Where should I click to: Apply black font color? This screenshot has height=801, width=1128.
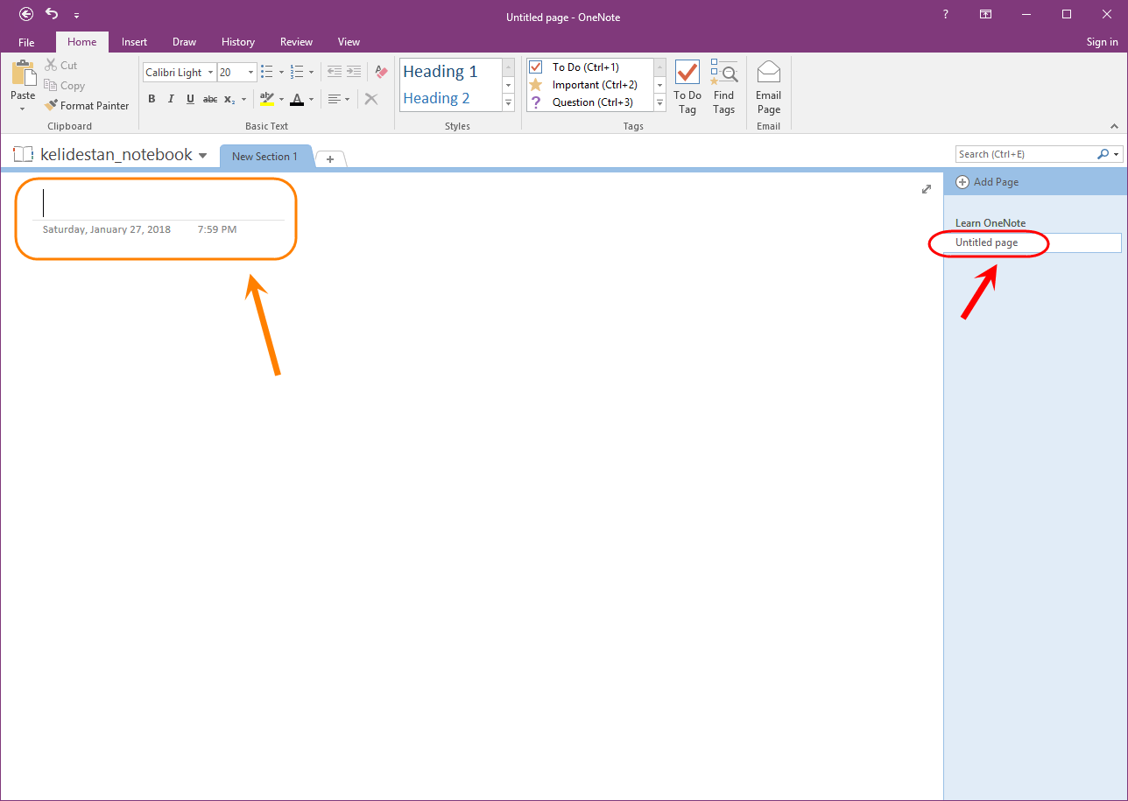click(x=296, y=99)
